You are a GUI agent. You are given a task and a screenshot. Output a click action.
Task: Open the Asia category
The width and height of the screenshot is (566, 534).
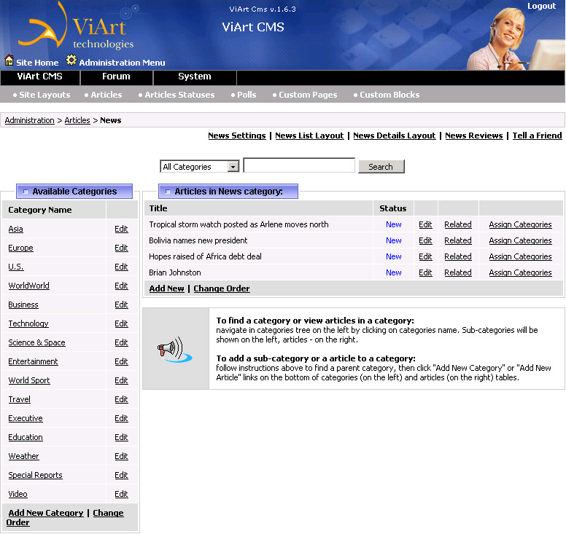tap(15, 229)
